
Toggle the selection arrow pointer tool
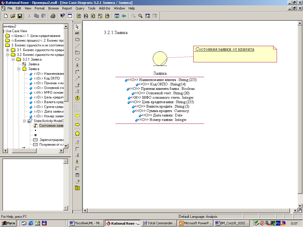(x=77, y=27)
